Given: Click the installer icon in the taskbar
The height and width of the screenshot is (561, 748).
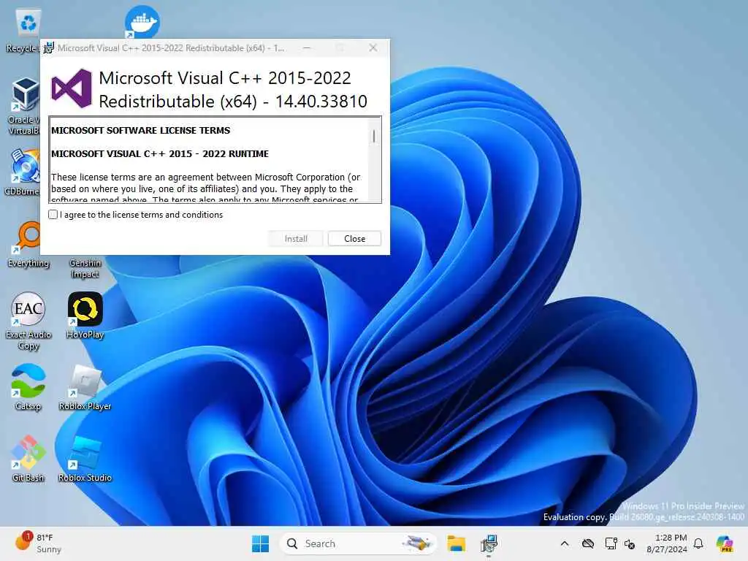Looking at the screenshot, I should [489, 543].
